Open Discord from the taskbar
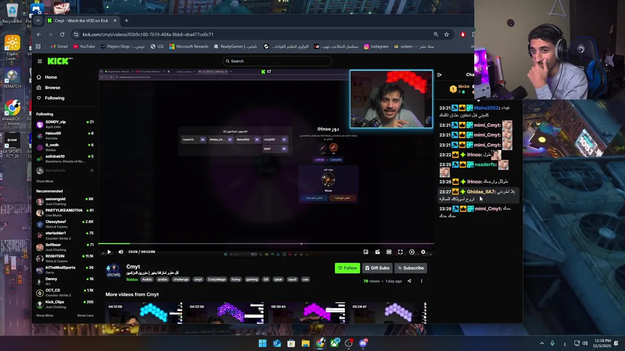 [363, 343]
